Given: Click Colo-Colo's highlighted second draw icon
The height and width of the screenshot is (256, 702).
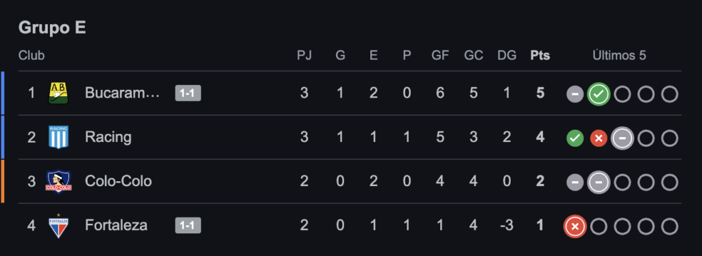Looking at the screenshot, I should pyautogui.click(x=598, y=183).
